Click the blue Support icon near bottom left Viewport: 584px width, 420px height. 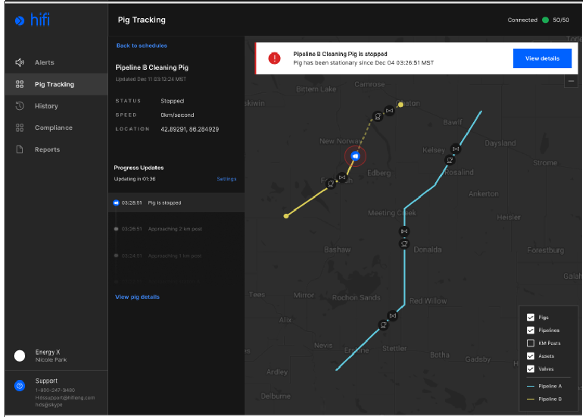click(x=20, y=386)
